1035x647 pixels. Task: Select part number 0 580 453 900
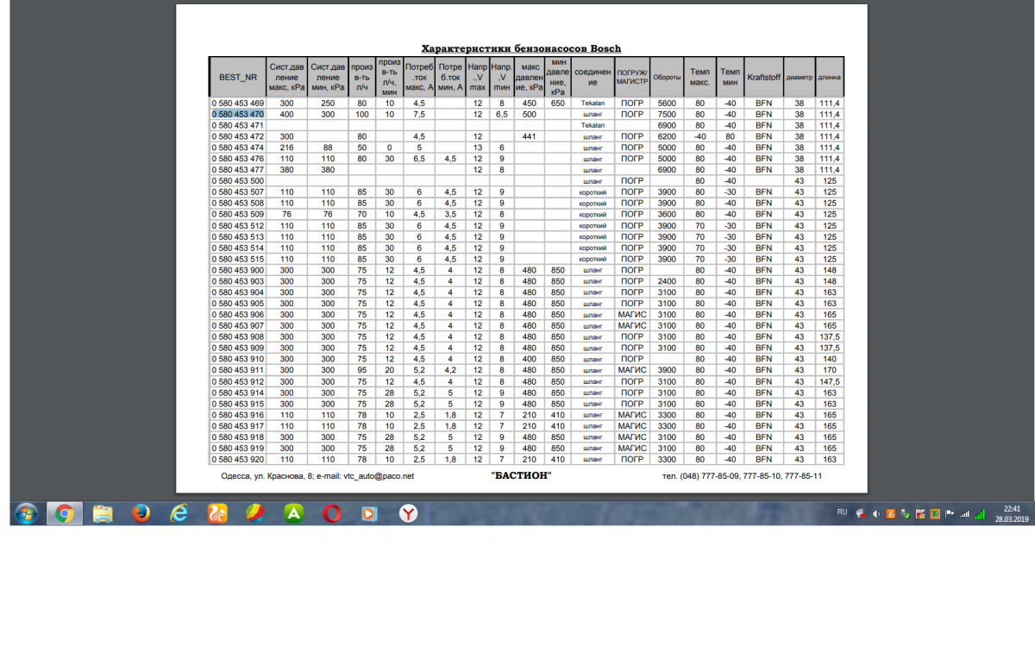238,270
